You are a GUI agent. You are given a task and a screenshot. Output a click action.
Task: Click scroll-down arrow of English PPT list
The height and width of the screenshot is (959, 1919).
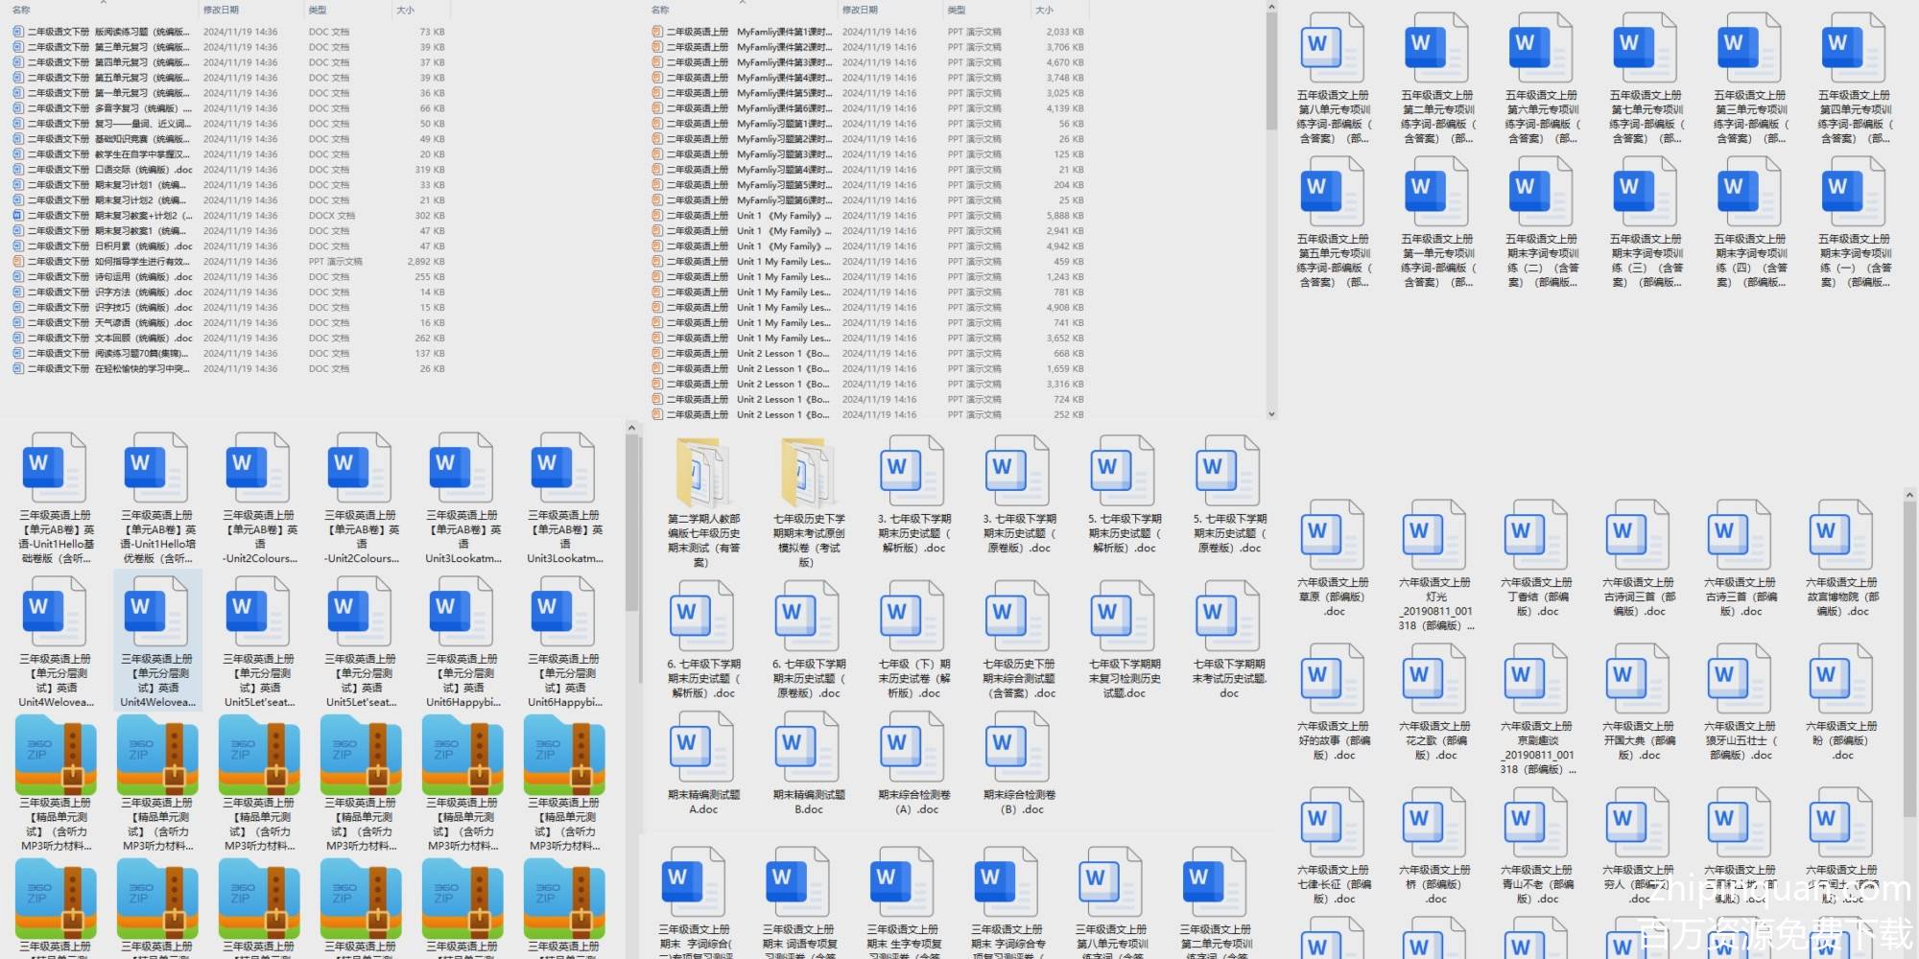(1271, 414)
